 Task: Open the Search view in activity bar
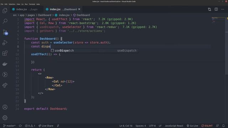(5, 21)
